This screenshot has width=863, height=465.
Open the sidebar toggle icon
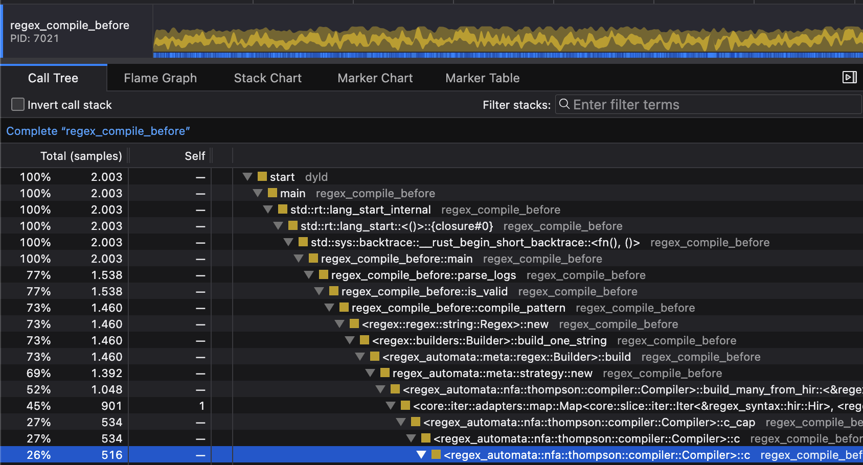(849, 77)
